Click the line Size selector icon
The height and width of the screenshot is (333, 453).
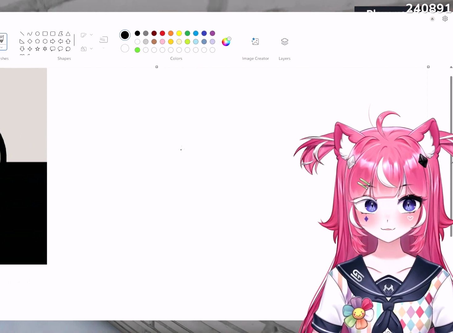tap(103, 39)
